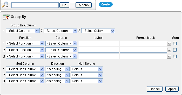
Task: Click the Group By sigma icon
Action: pos(6,17)
